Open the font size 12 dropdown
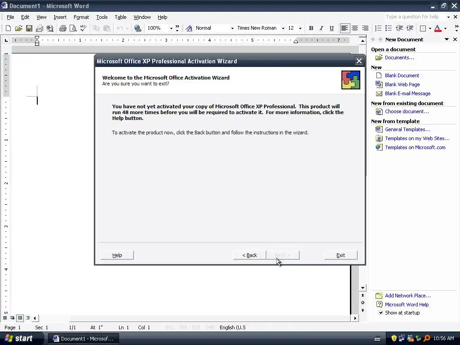The image size is (460, 345). (x=300, y=28)
